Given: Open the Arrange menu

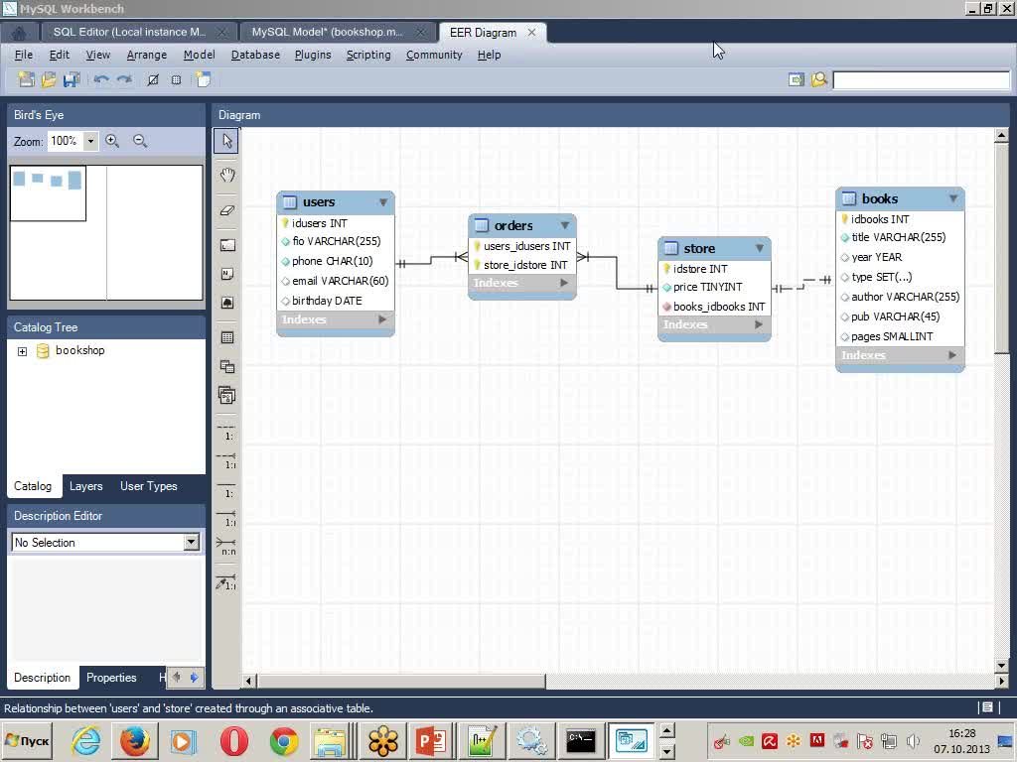Looking at the screenshot, I should pos(147,56).
